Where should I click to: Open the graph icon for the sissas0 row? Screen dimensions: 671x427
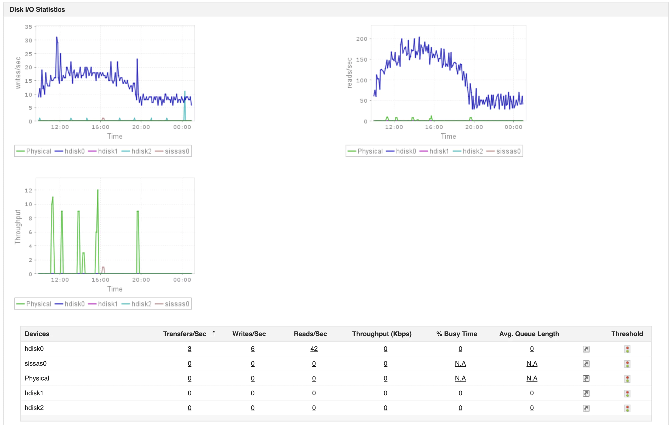[586, 364]
